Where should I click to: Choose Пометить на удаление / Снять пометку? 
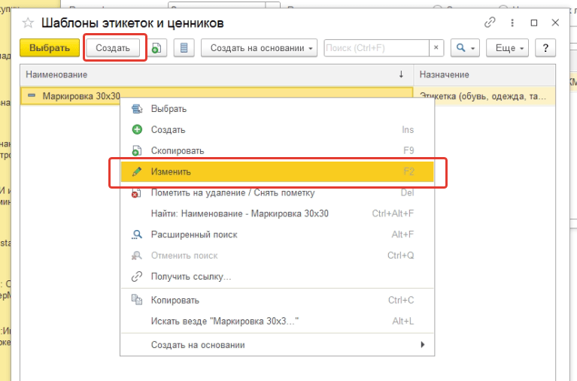(232, 192)
